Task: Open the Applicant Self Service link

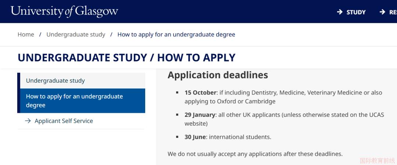Action: coord(64,121)
